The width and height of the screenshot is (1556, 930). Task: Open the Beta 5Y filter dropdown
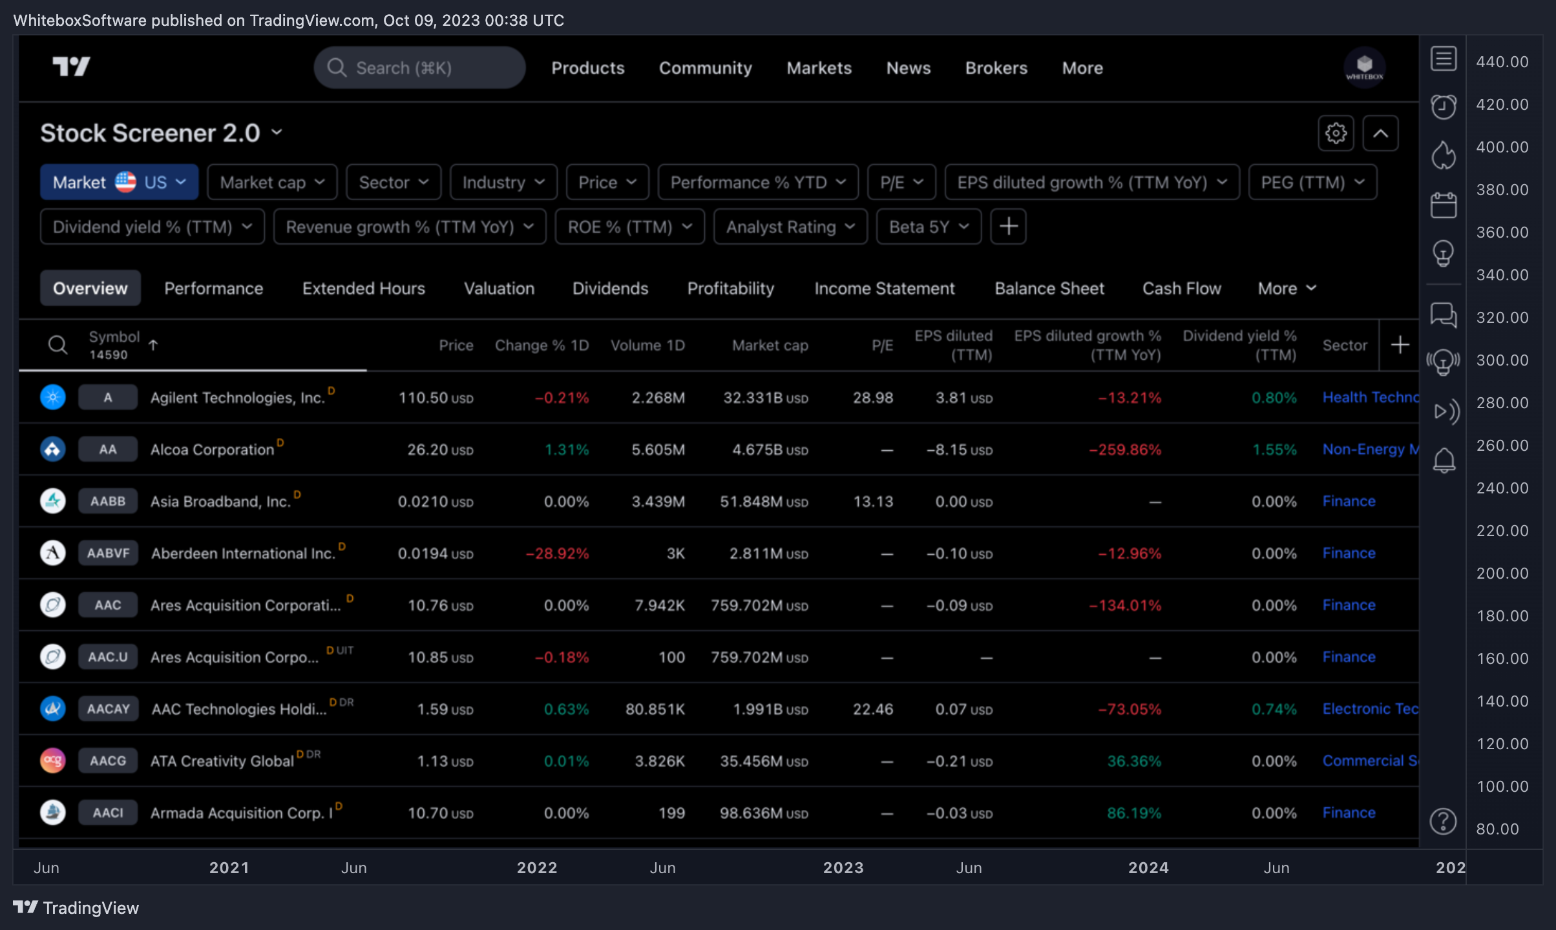pos(929,227)
